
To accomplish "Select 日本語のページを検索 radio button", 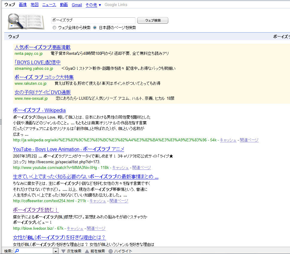I will click(x=95, y=28).
